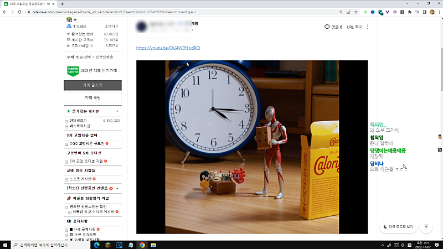Viewport: 443px width, 249px height.
Task: Open the post's three-dot more menu
Action: 367,27
